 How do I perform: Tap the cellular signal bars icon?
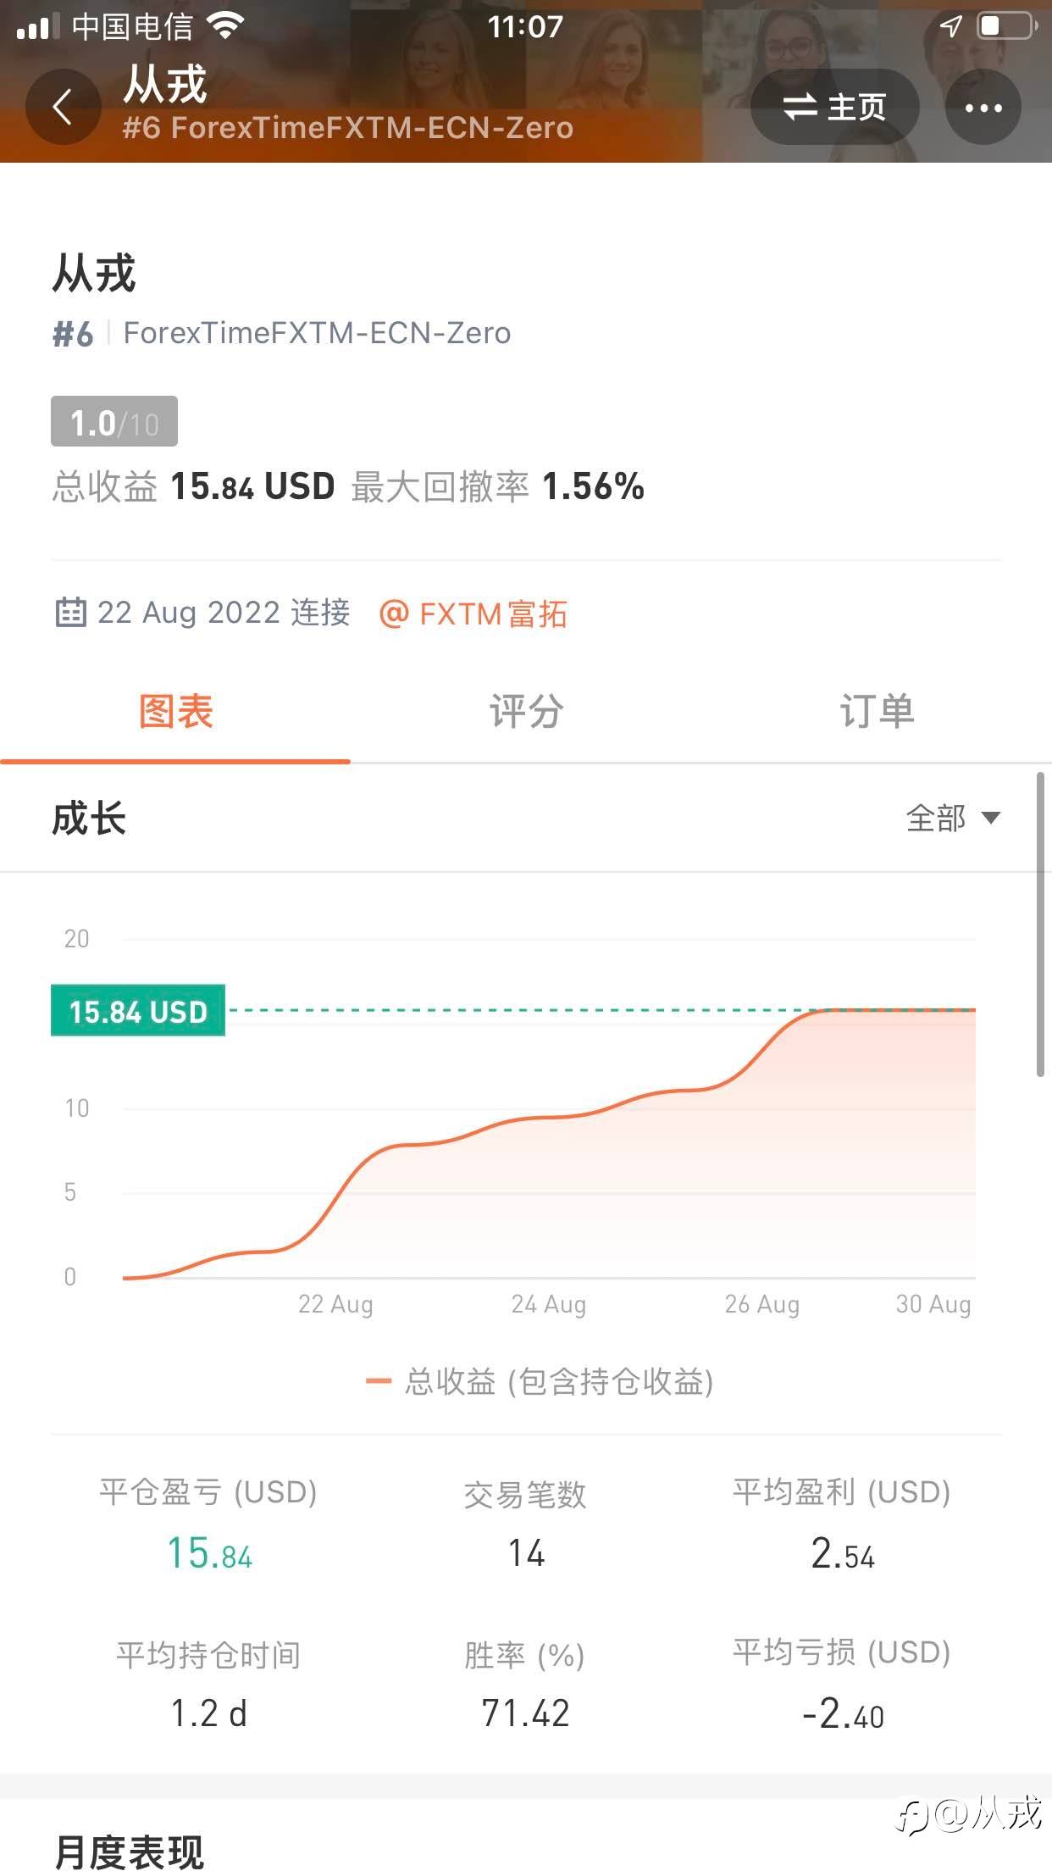pyautogui.click(x=38, y=26)
